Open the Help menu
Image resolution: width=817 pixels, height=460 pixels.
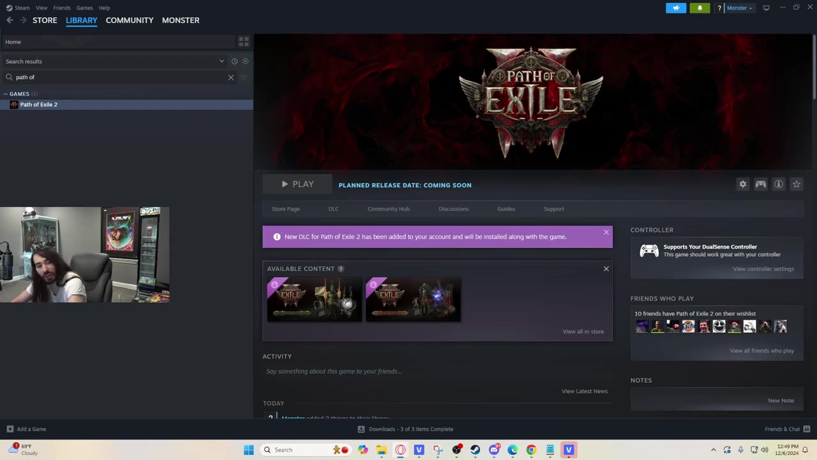click(104, 8)
